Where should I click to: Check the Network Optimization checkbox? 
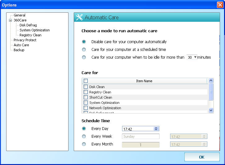(86, 108)
